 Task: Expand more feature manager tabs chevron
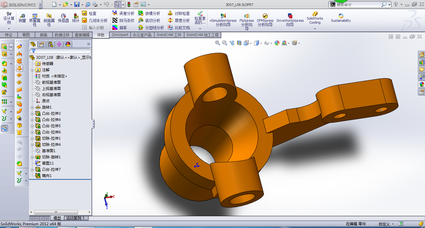click(x=88, y=44)
